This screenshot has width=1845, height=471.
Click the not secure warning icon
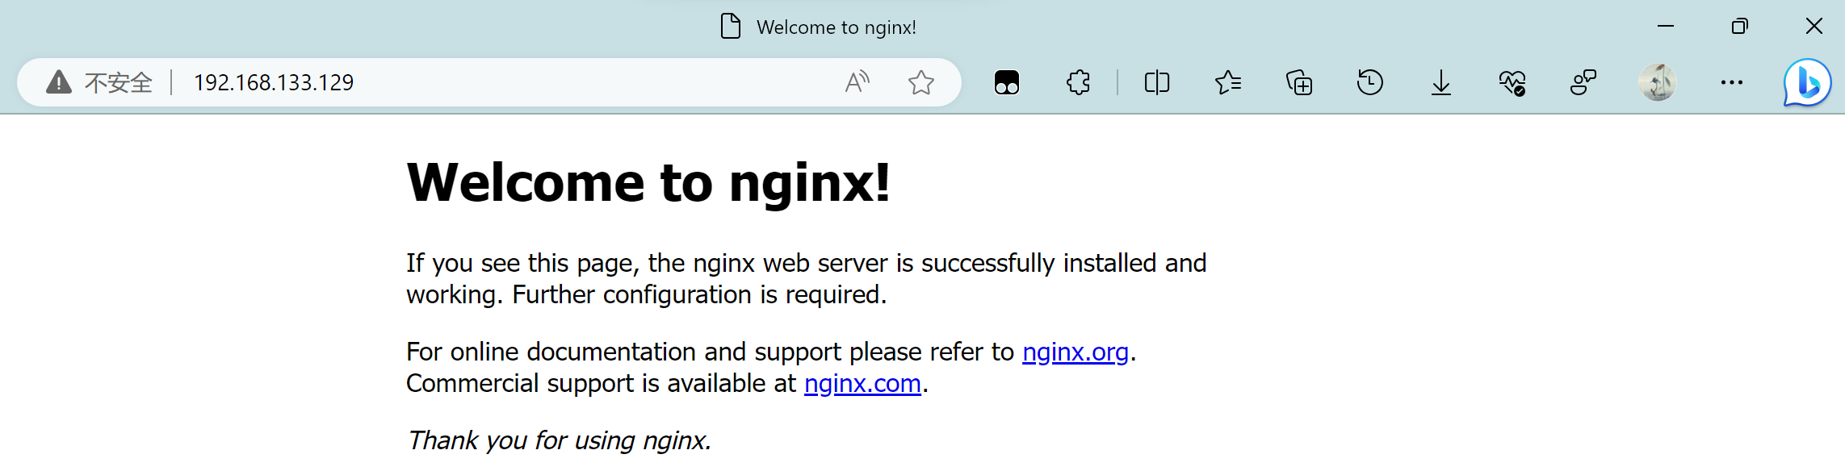tap(59, 82)
